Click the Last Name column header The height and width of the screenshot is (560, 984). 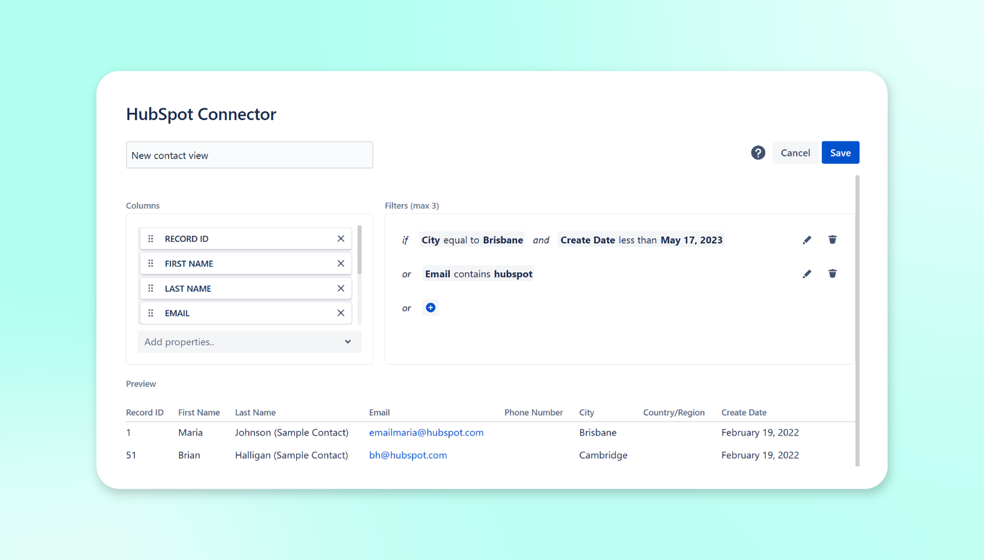point(255,413)
